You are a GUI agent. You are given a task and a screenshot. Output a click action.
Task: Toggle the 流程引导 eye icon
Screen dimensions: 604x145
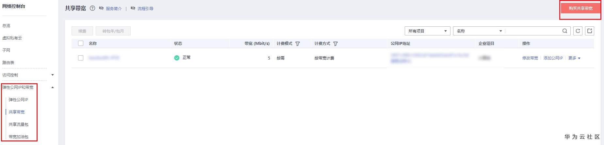point(133,8)
